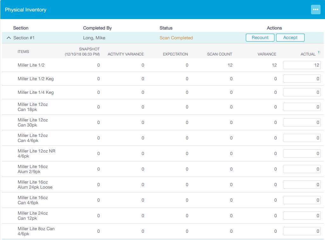Select item Miller Lite 12oz Can 18pk
The image size is (325, 240).
tap(33, 107)
